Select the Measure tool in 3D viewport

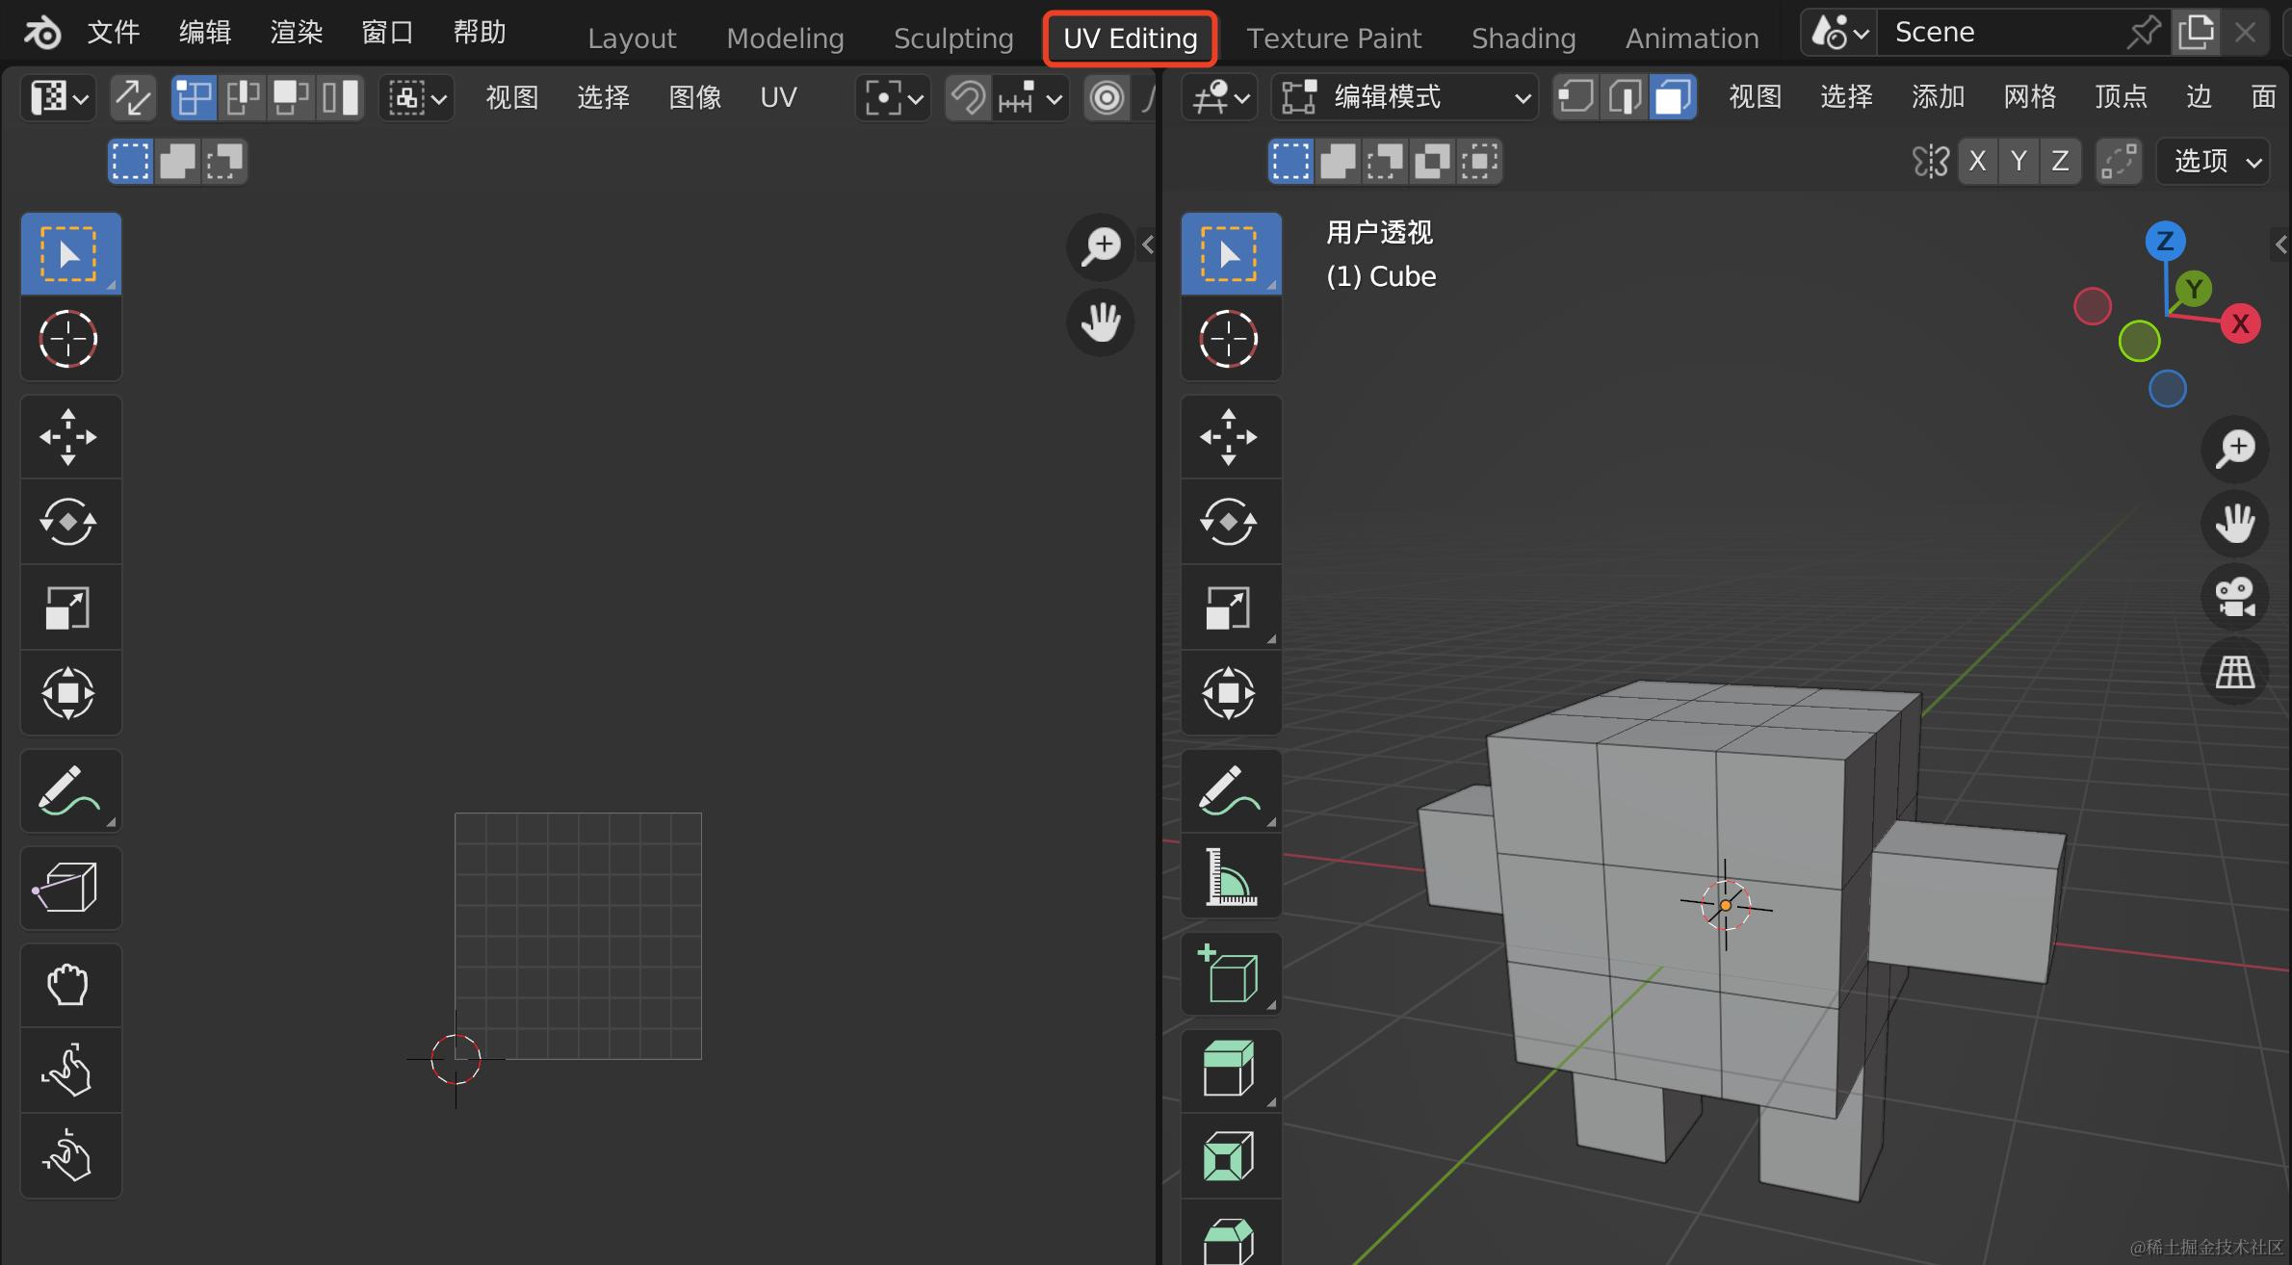click(x=1230, y=877)
